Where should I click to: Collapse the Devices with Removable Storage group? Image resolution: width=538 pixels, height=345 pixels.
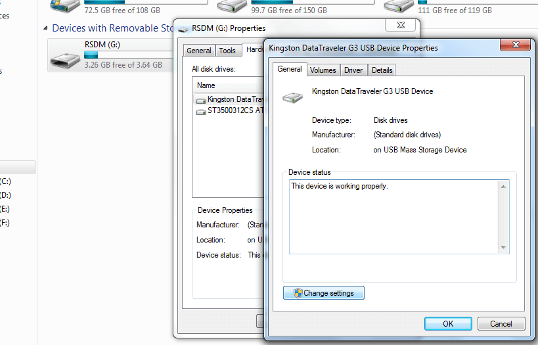click(x=45, y=28)
